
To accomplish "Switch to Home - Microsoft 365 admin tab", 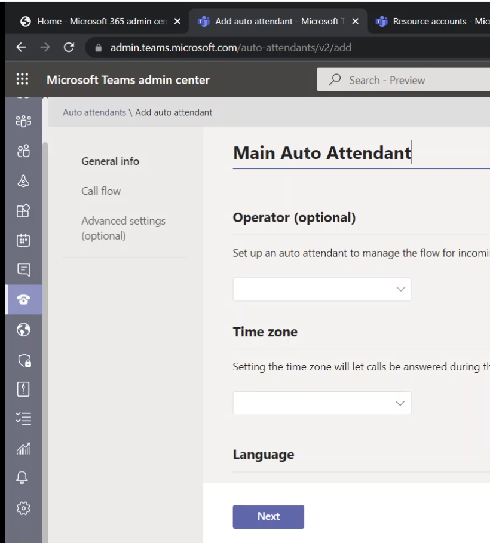I will [96, 22].
